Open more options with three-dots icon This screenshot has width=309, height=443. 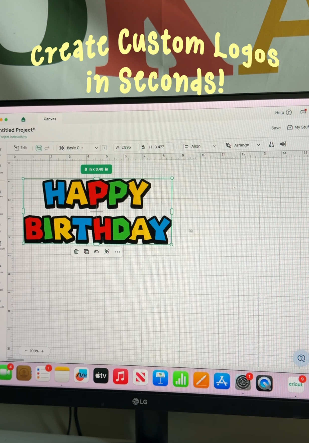117,252
